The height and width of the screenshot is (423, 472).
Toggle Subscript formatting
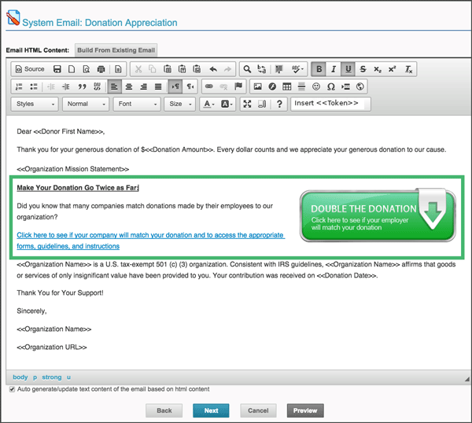point(378,69)
